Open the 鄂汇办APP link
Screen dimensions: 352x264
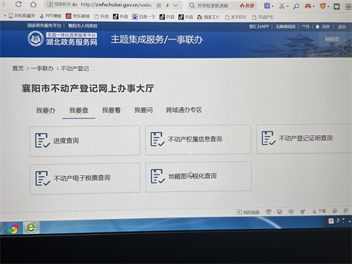pos(259,27)
